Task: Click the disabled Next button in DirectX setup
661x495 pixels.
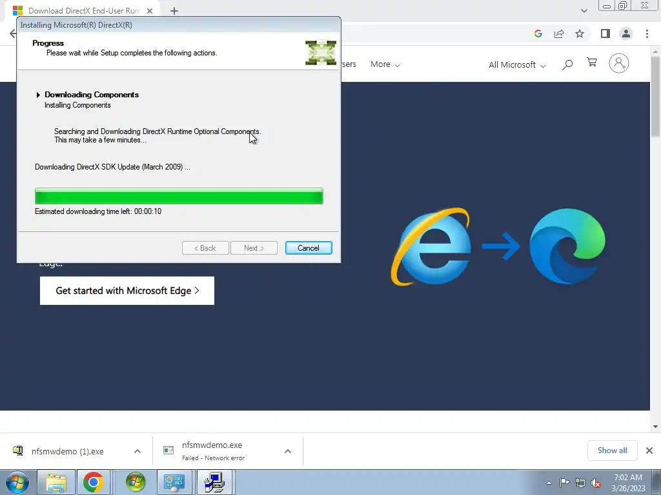Action: (254, 248)
